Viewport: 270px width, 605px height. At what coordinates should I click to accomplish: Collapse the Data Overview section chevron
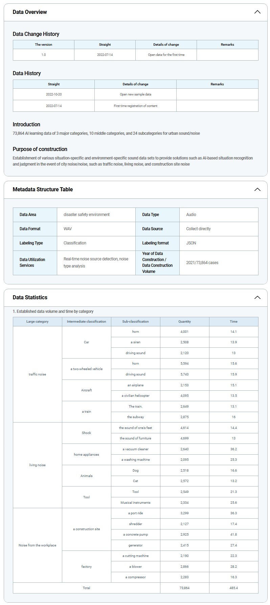(x=257, y=12)
